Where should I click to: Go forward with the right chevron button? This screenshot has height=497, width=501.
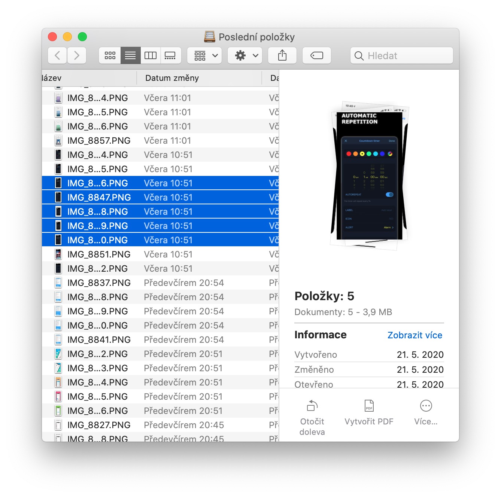[x=77, y=55]
